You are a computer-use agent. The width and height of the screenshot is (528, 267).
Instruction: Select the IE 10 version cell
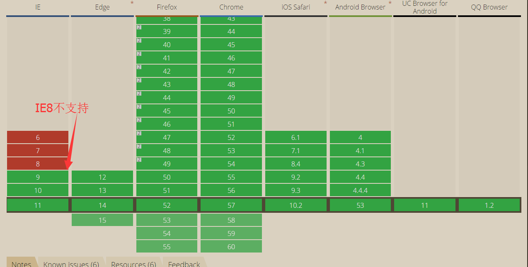click(38, 190)
